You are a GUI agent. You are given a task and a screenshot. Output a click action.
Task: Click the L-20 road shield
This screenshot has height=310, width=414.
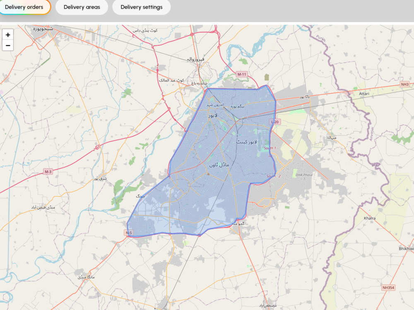(x=275, y=122)
